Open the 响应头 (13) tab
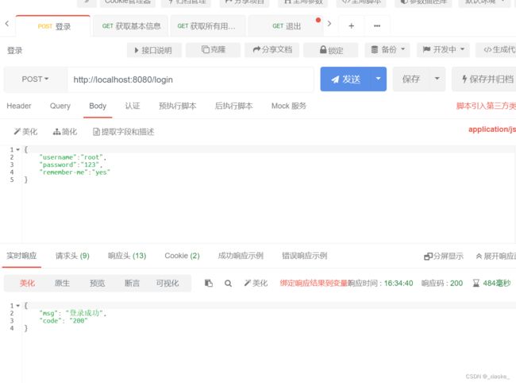 point(127,256)
